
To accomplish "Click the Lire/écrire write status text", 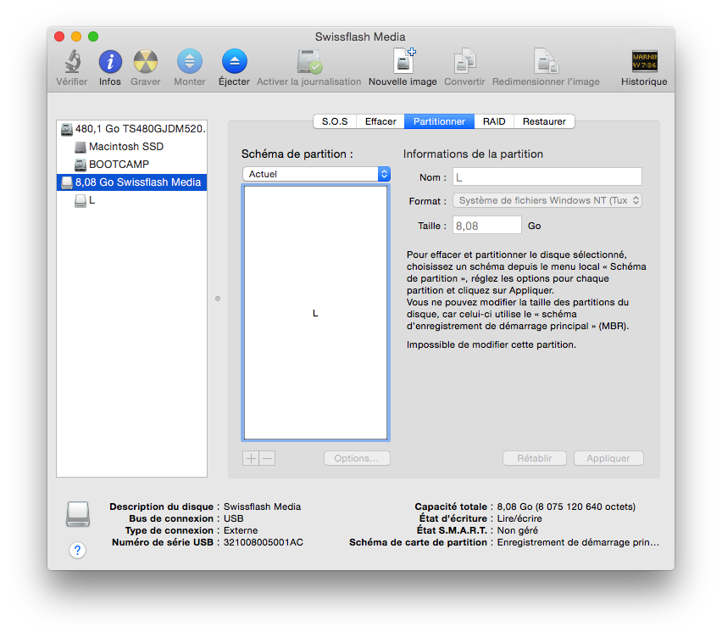I will point(519,518).
